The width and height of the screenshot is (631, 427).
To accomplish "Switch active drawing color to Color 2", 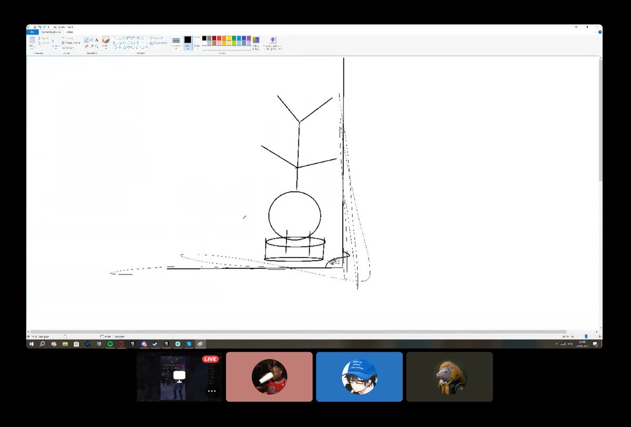I will [196, 39].
